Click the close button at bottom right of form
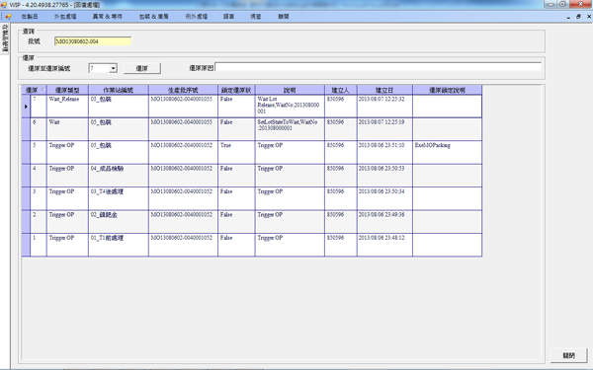 tap(569, 355)
